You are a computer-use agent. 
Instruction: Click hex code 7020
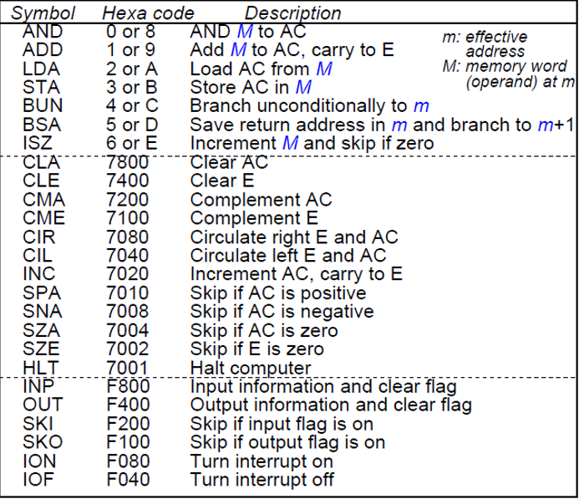127,274
